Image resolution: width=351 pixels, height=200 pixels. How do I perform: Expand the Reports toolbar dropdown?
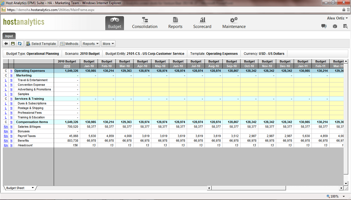pyautogui.click(x=90, y=43)
